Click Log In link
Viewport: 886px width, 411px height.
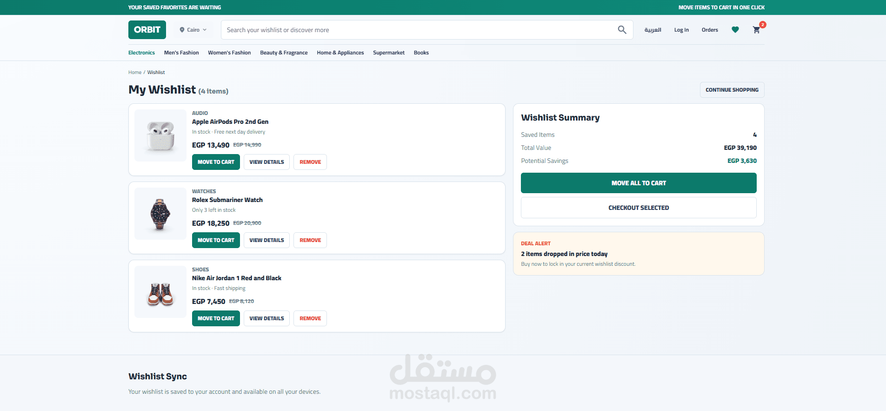[x=681, y=30]
